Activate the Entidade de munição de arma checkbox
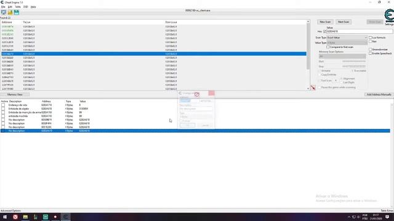This screenshot has width=394, height=221. tap(3, 112)
